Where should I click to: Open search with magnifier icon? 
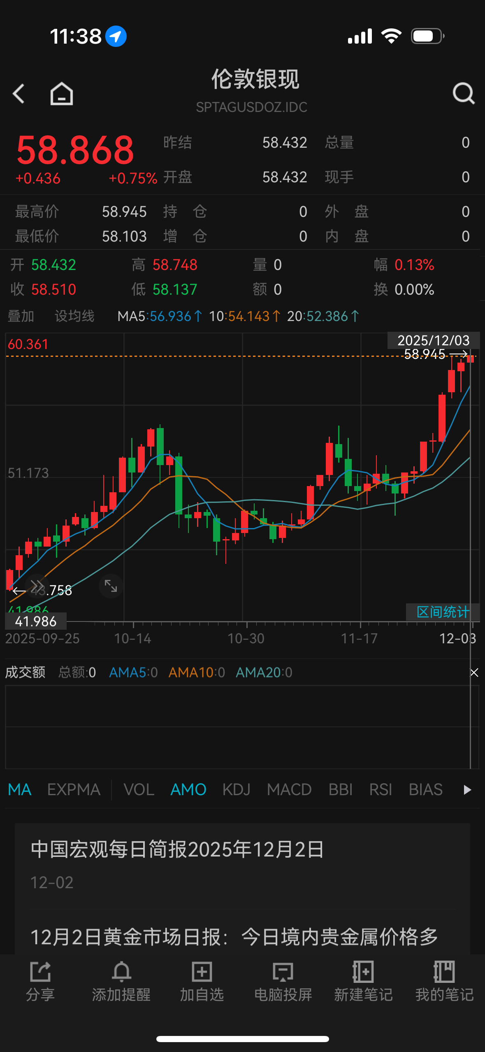463,93
